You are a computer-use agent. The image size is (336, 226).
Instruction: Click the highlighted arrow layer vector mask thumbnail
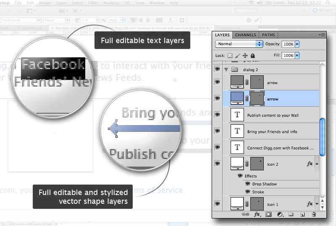257,98
